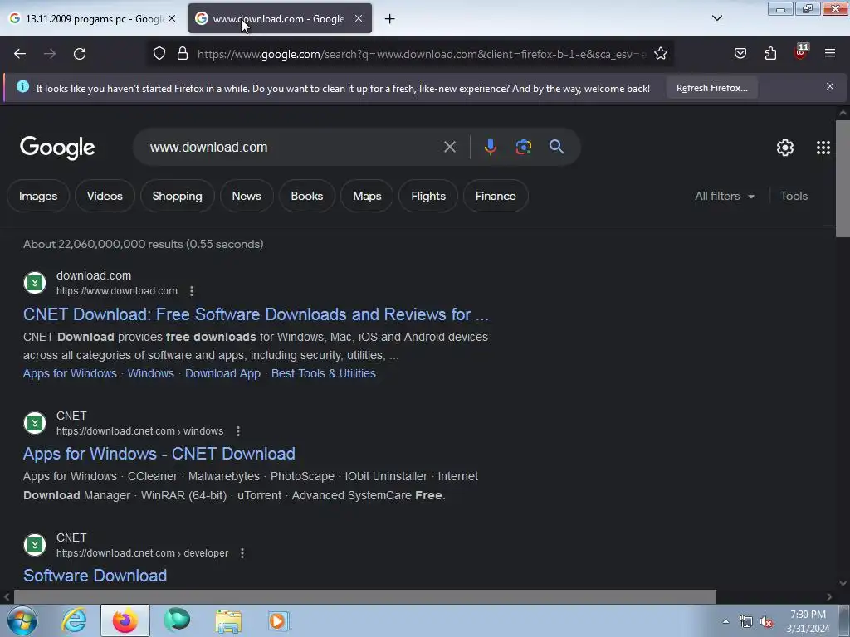
Task: Filter results by Maps
Action: point(367,196)
